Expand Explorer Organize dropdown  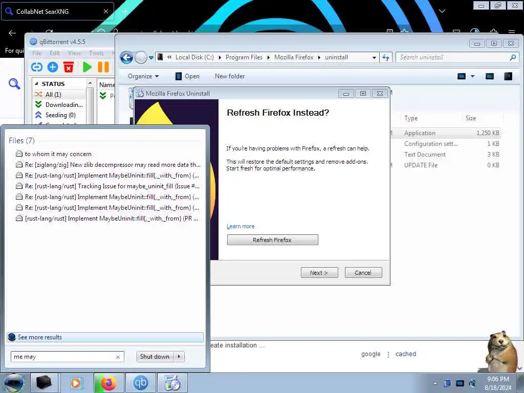[x=143, y=76]
